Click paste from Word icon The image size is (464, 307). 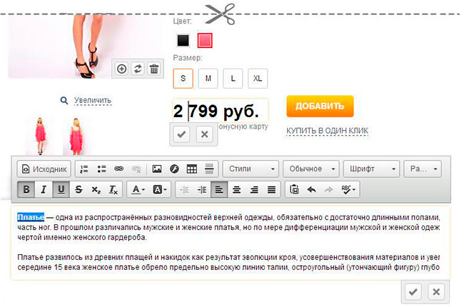(x=294, y=189)
